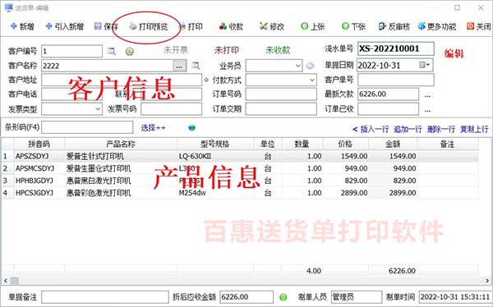The height and width of the screenshot is (307, 493).
Task: Click the 订单号码 input field
Action: (281, 94)
